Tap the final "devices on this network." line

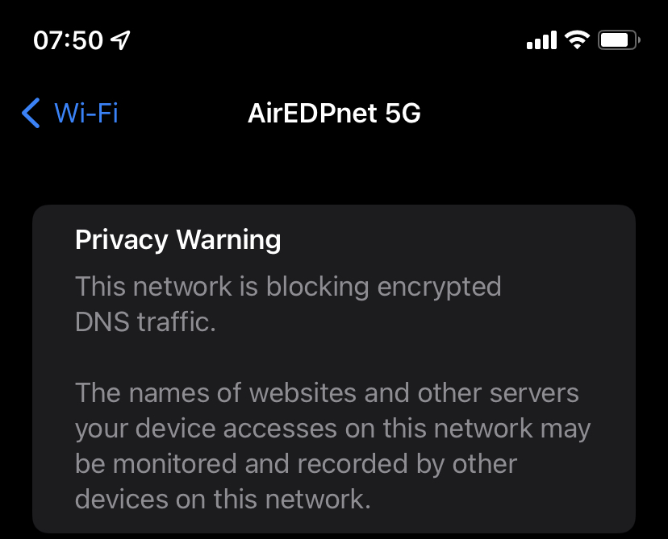(x=223, y=500)
